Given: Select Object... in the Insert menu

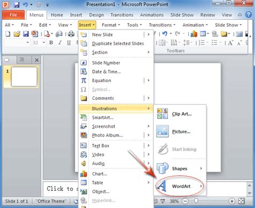Looking at the screenshot, I should click(116, 191).
